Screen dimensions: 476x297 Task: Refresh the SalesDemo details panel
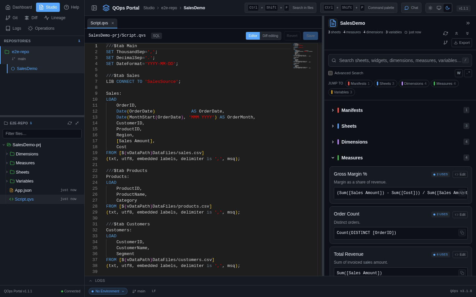tap(446, 33)
